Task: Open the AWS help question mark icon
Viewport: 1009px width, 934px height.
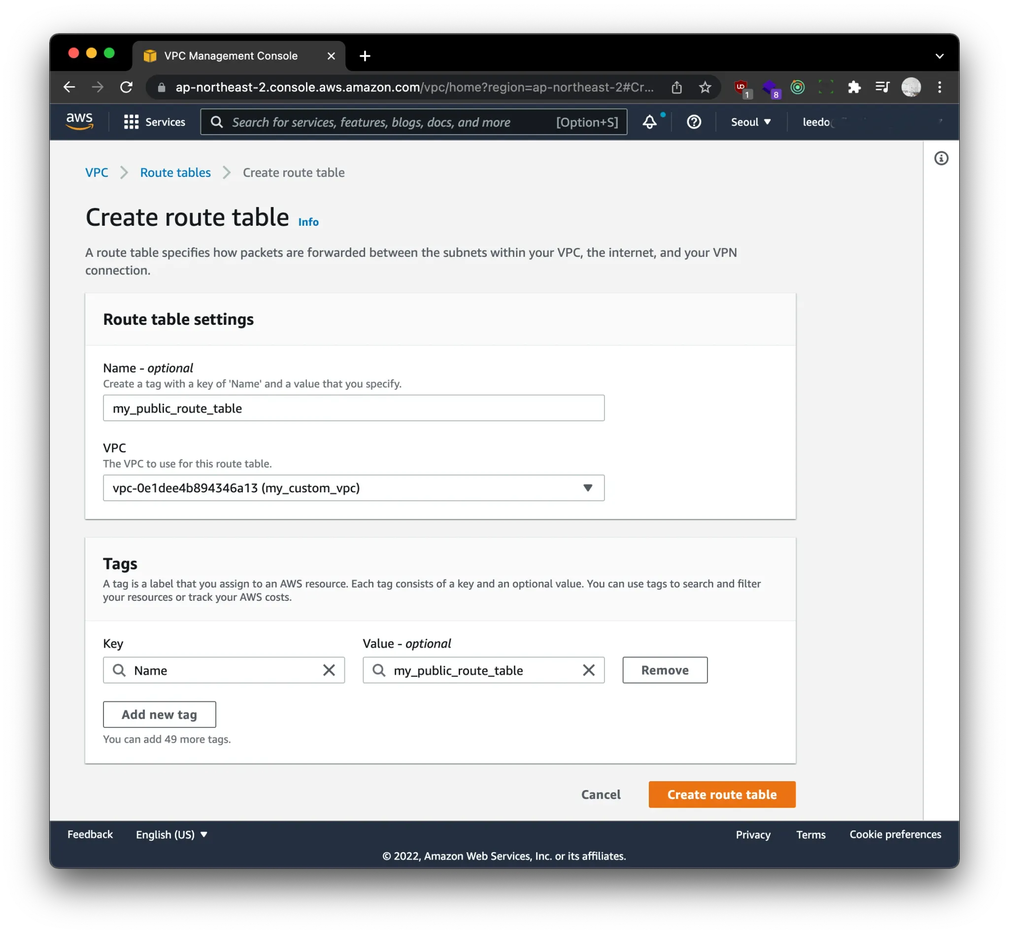Action: click(693, 122)
